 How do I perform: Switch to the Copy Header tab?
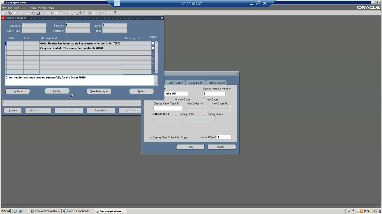click(175, 83)
